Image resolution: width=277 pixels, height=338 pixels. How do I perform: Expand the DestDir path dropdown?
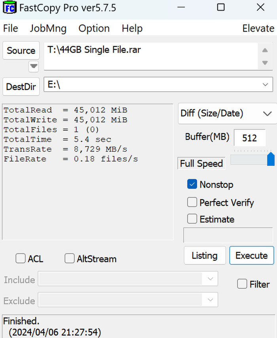tap(266, 85)
